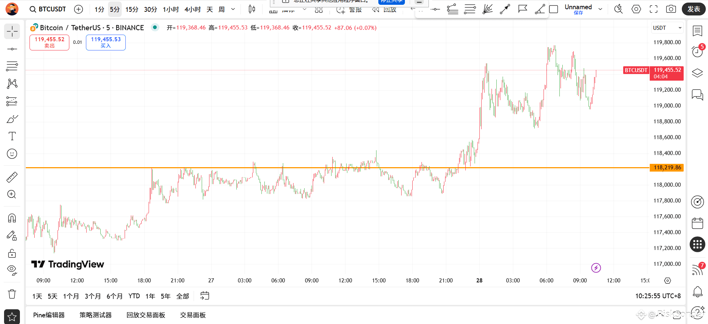Open the notifications bell icon

697,292
